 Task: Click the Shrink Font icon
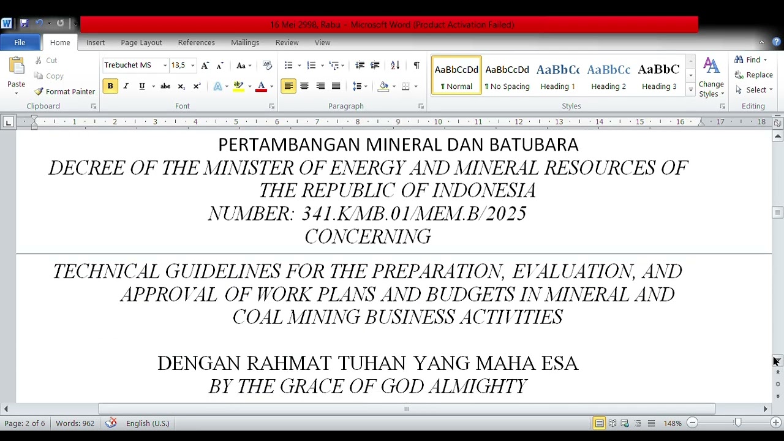tap(220, 66)
